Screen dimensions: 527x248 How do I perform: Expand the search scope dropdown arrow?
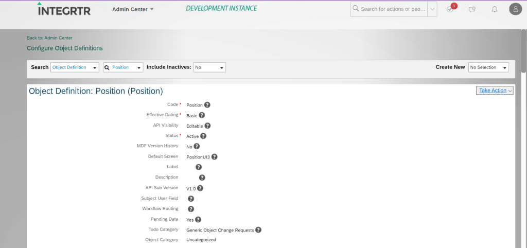tap(432, 9)
